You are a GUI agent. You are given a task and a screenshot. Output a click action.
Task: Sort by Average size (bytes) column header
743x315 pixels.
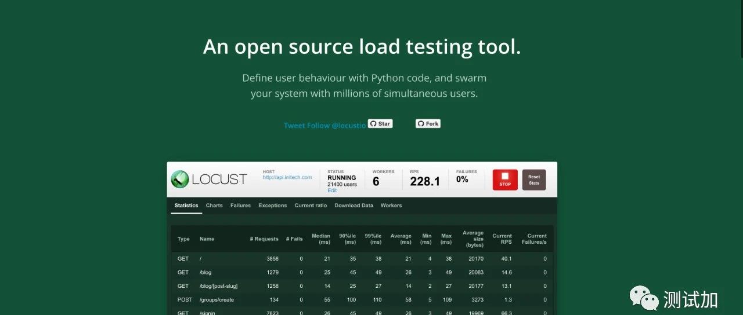tap(473, 239)
